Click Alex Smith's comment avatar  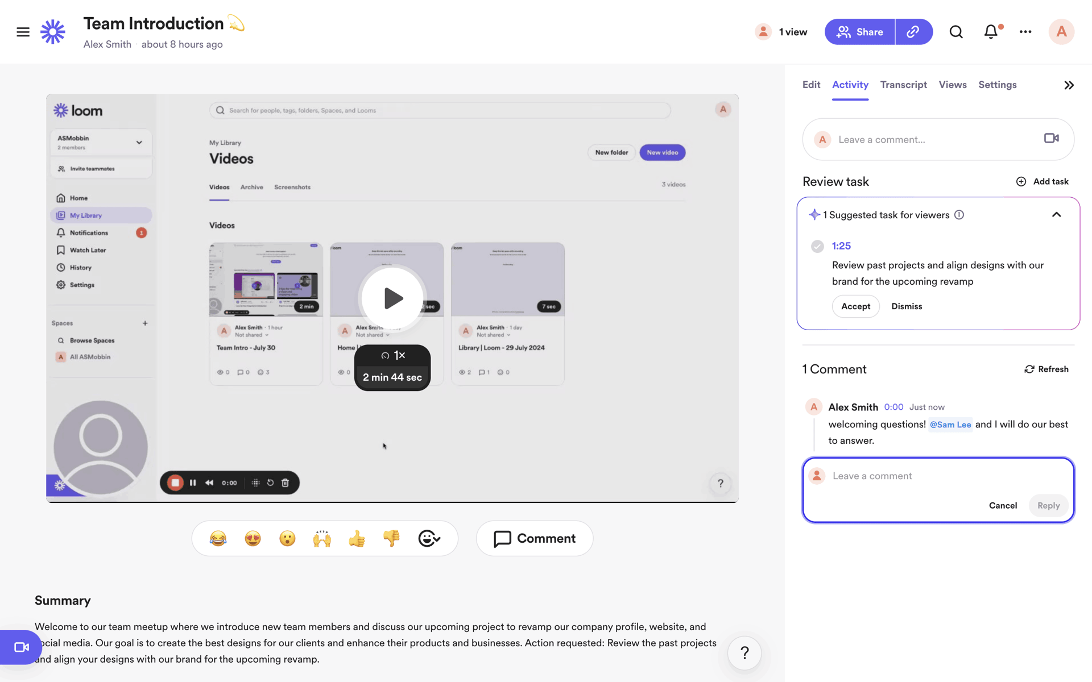pos(813,407)
